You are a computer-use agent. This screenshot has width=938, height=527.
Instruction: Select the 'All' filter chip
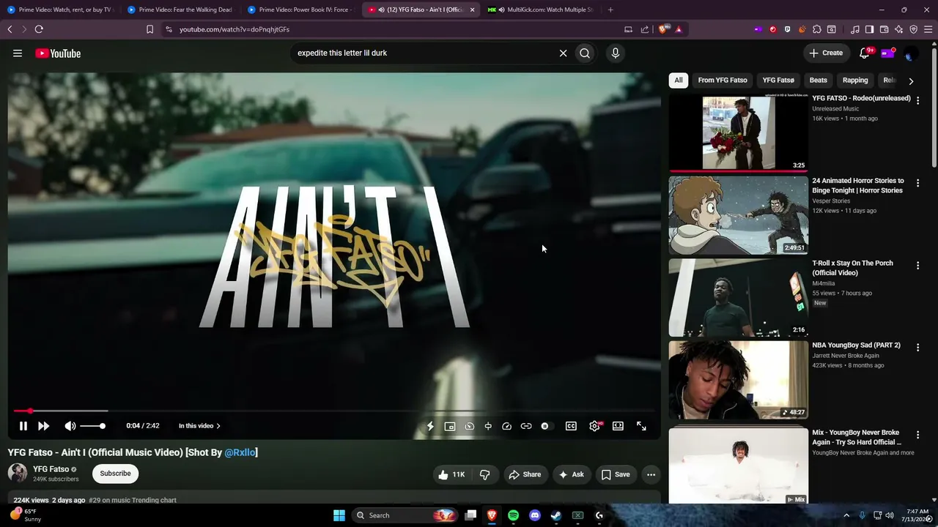679,81
